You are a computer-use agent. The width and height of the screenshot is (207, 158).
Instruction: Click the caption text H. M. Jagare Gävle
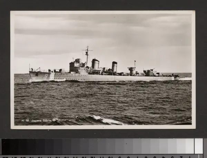[37, 120]
